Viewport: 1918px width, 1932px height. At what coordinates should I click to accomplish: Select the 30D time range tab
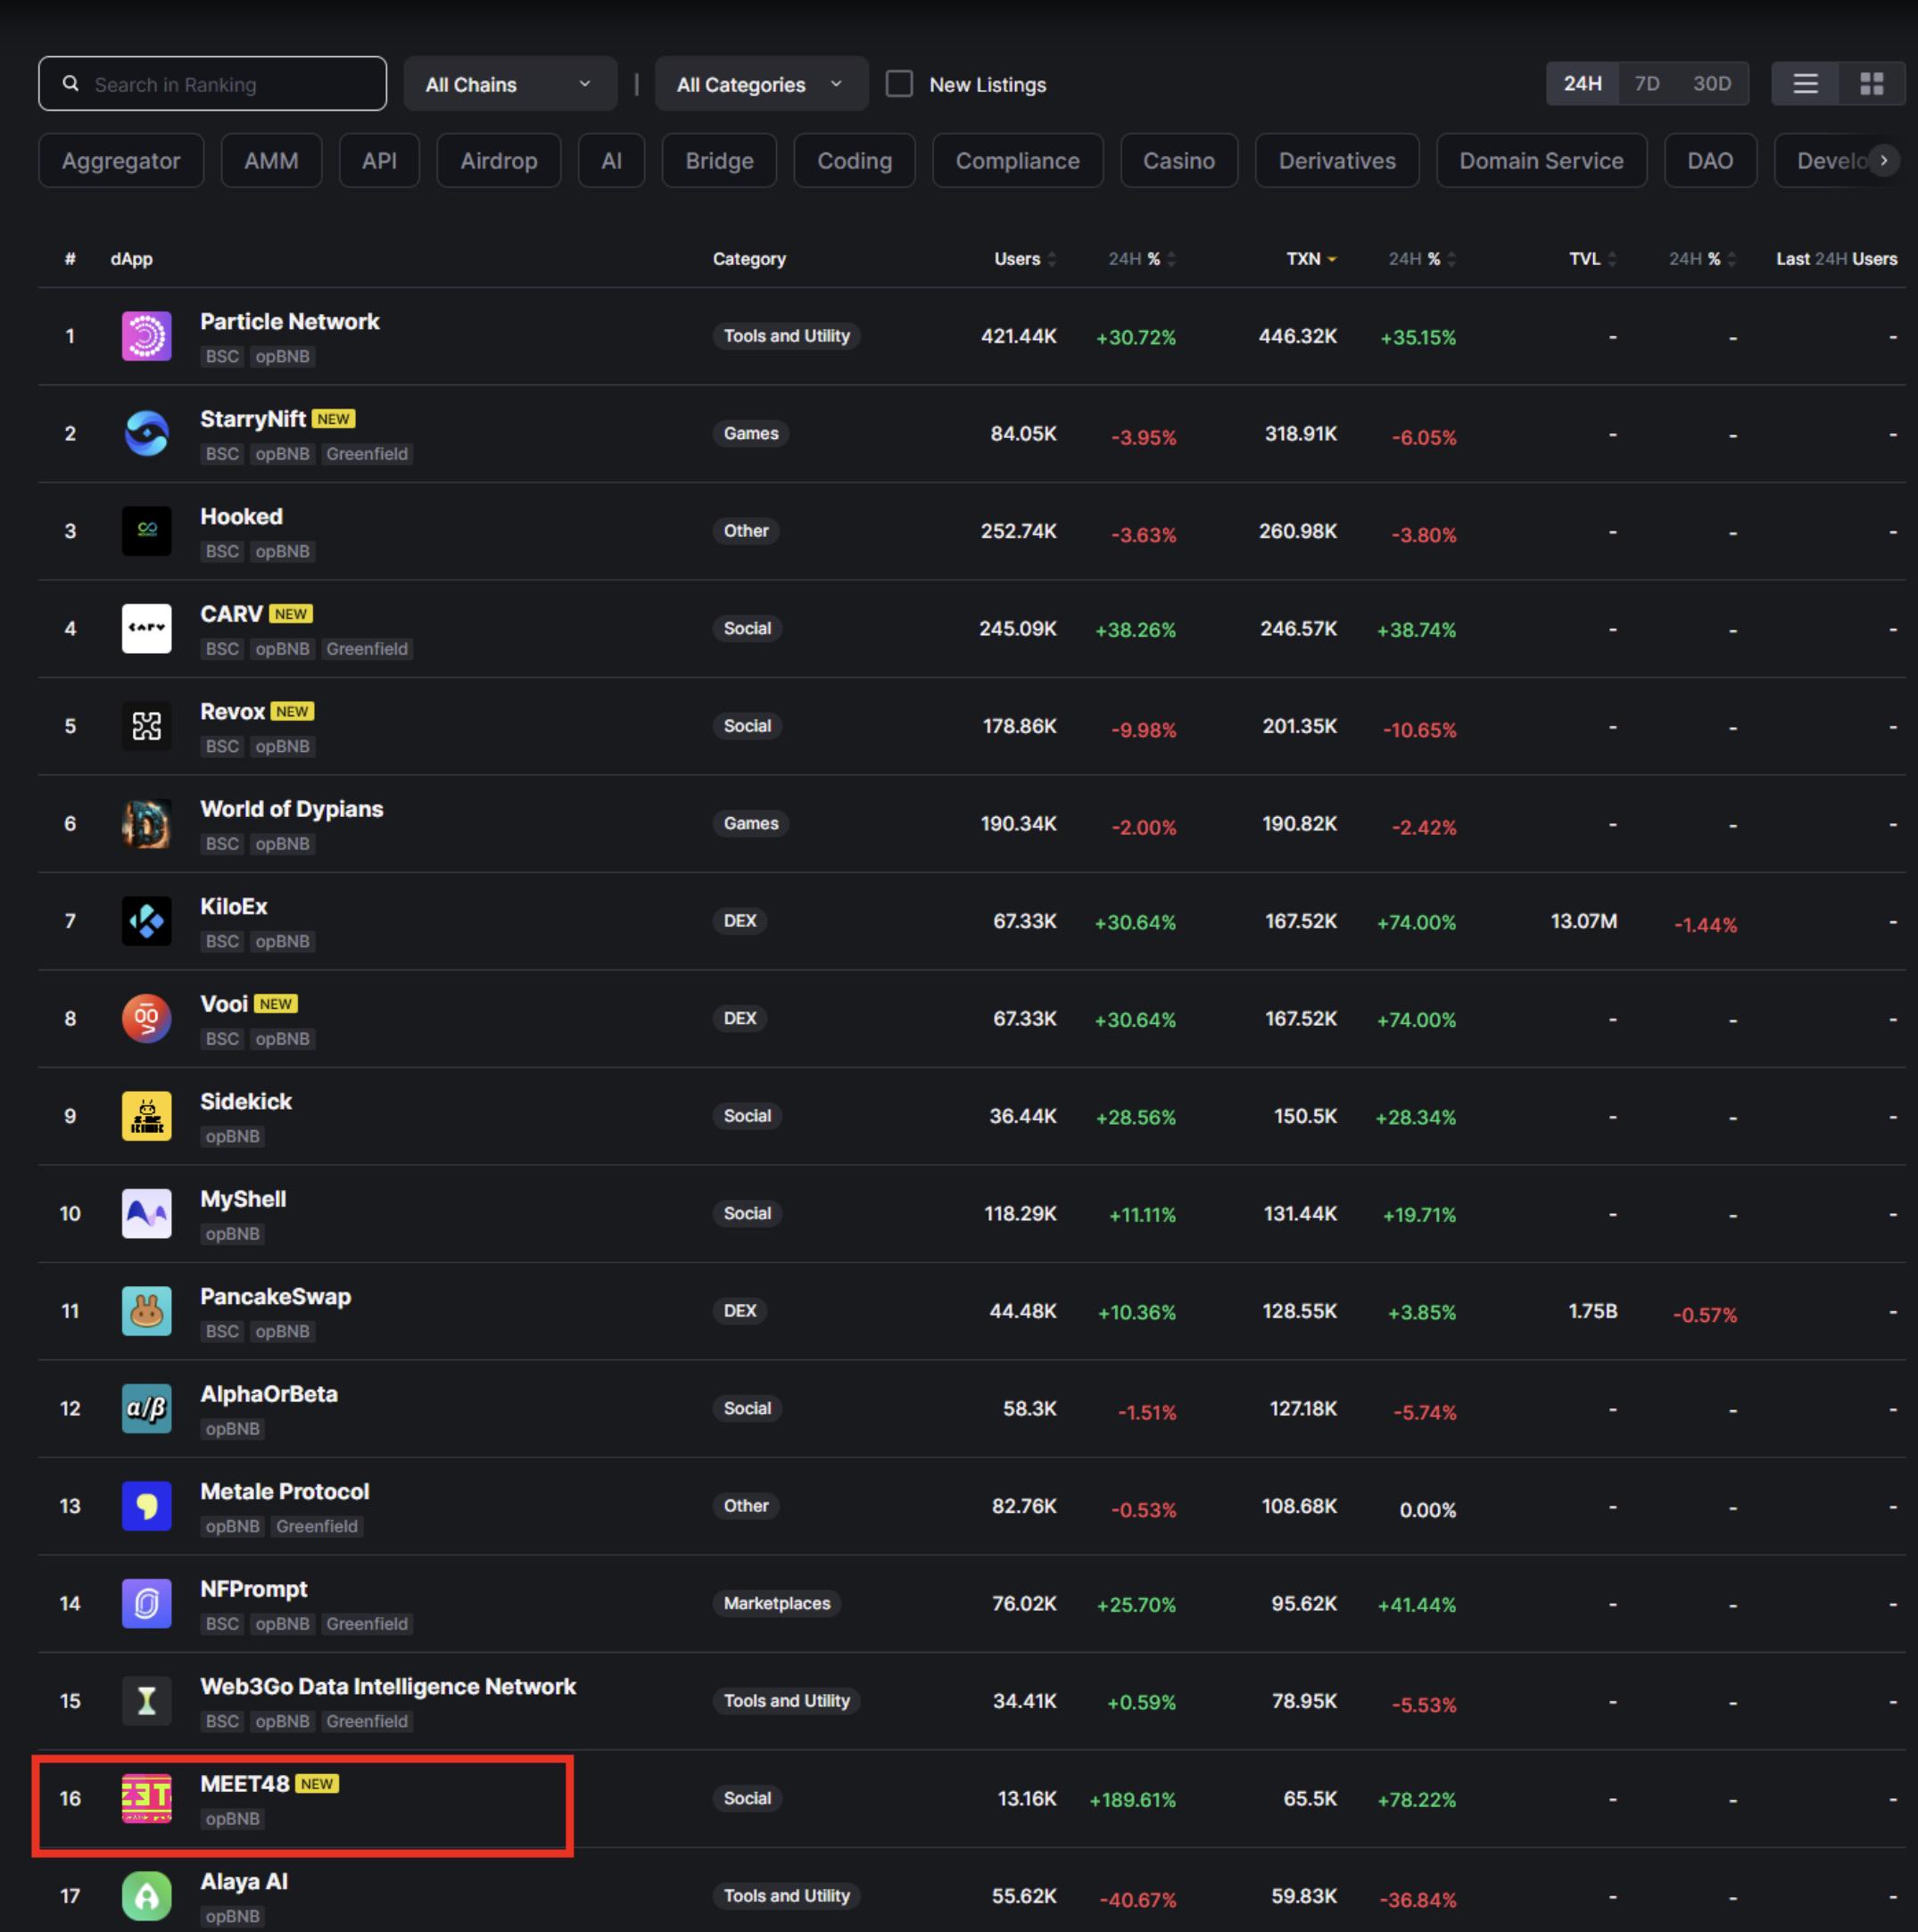coord(1711,84)
